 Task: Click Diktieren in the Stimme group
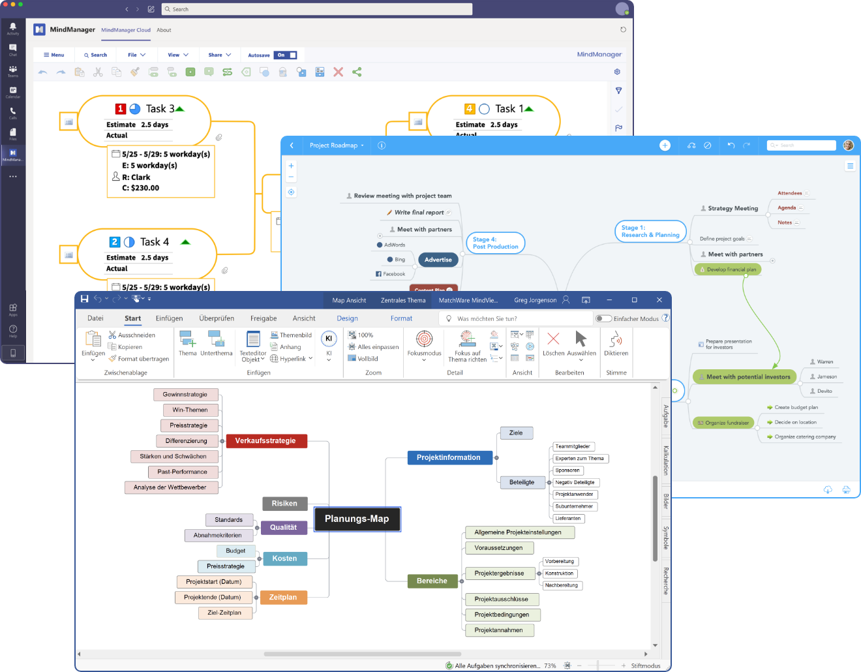616,343
